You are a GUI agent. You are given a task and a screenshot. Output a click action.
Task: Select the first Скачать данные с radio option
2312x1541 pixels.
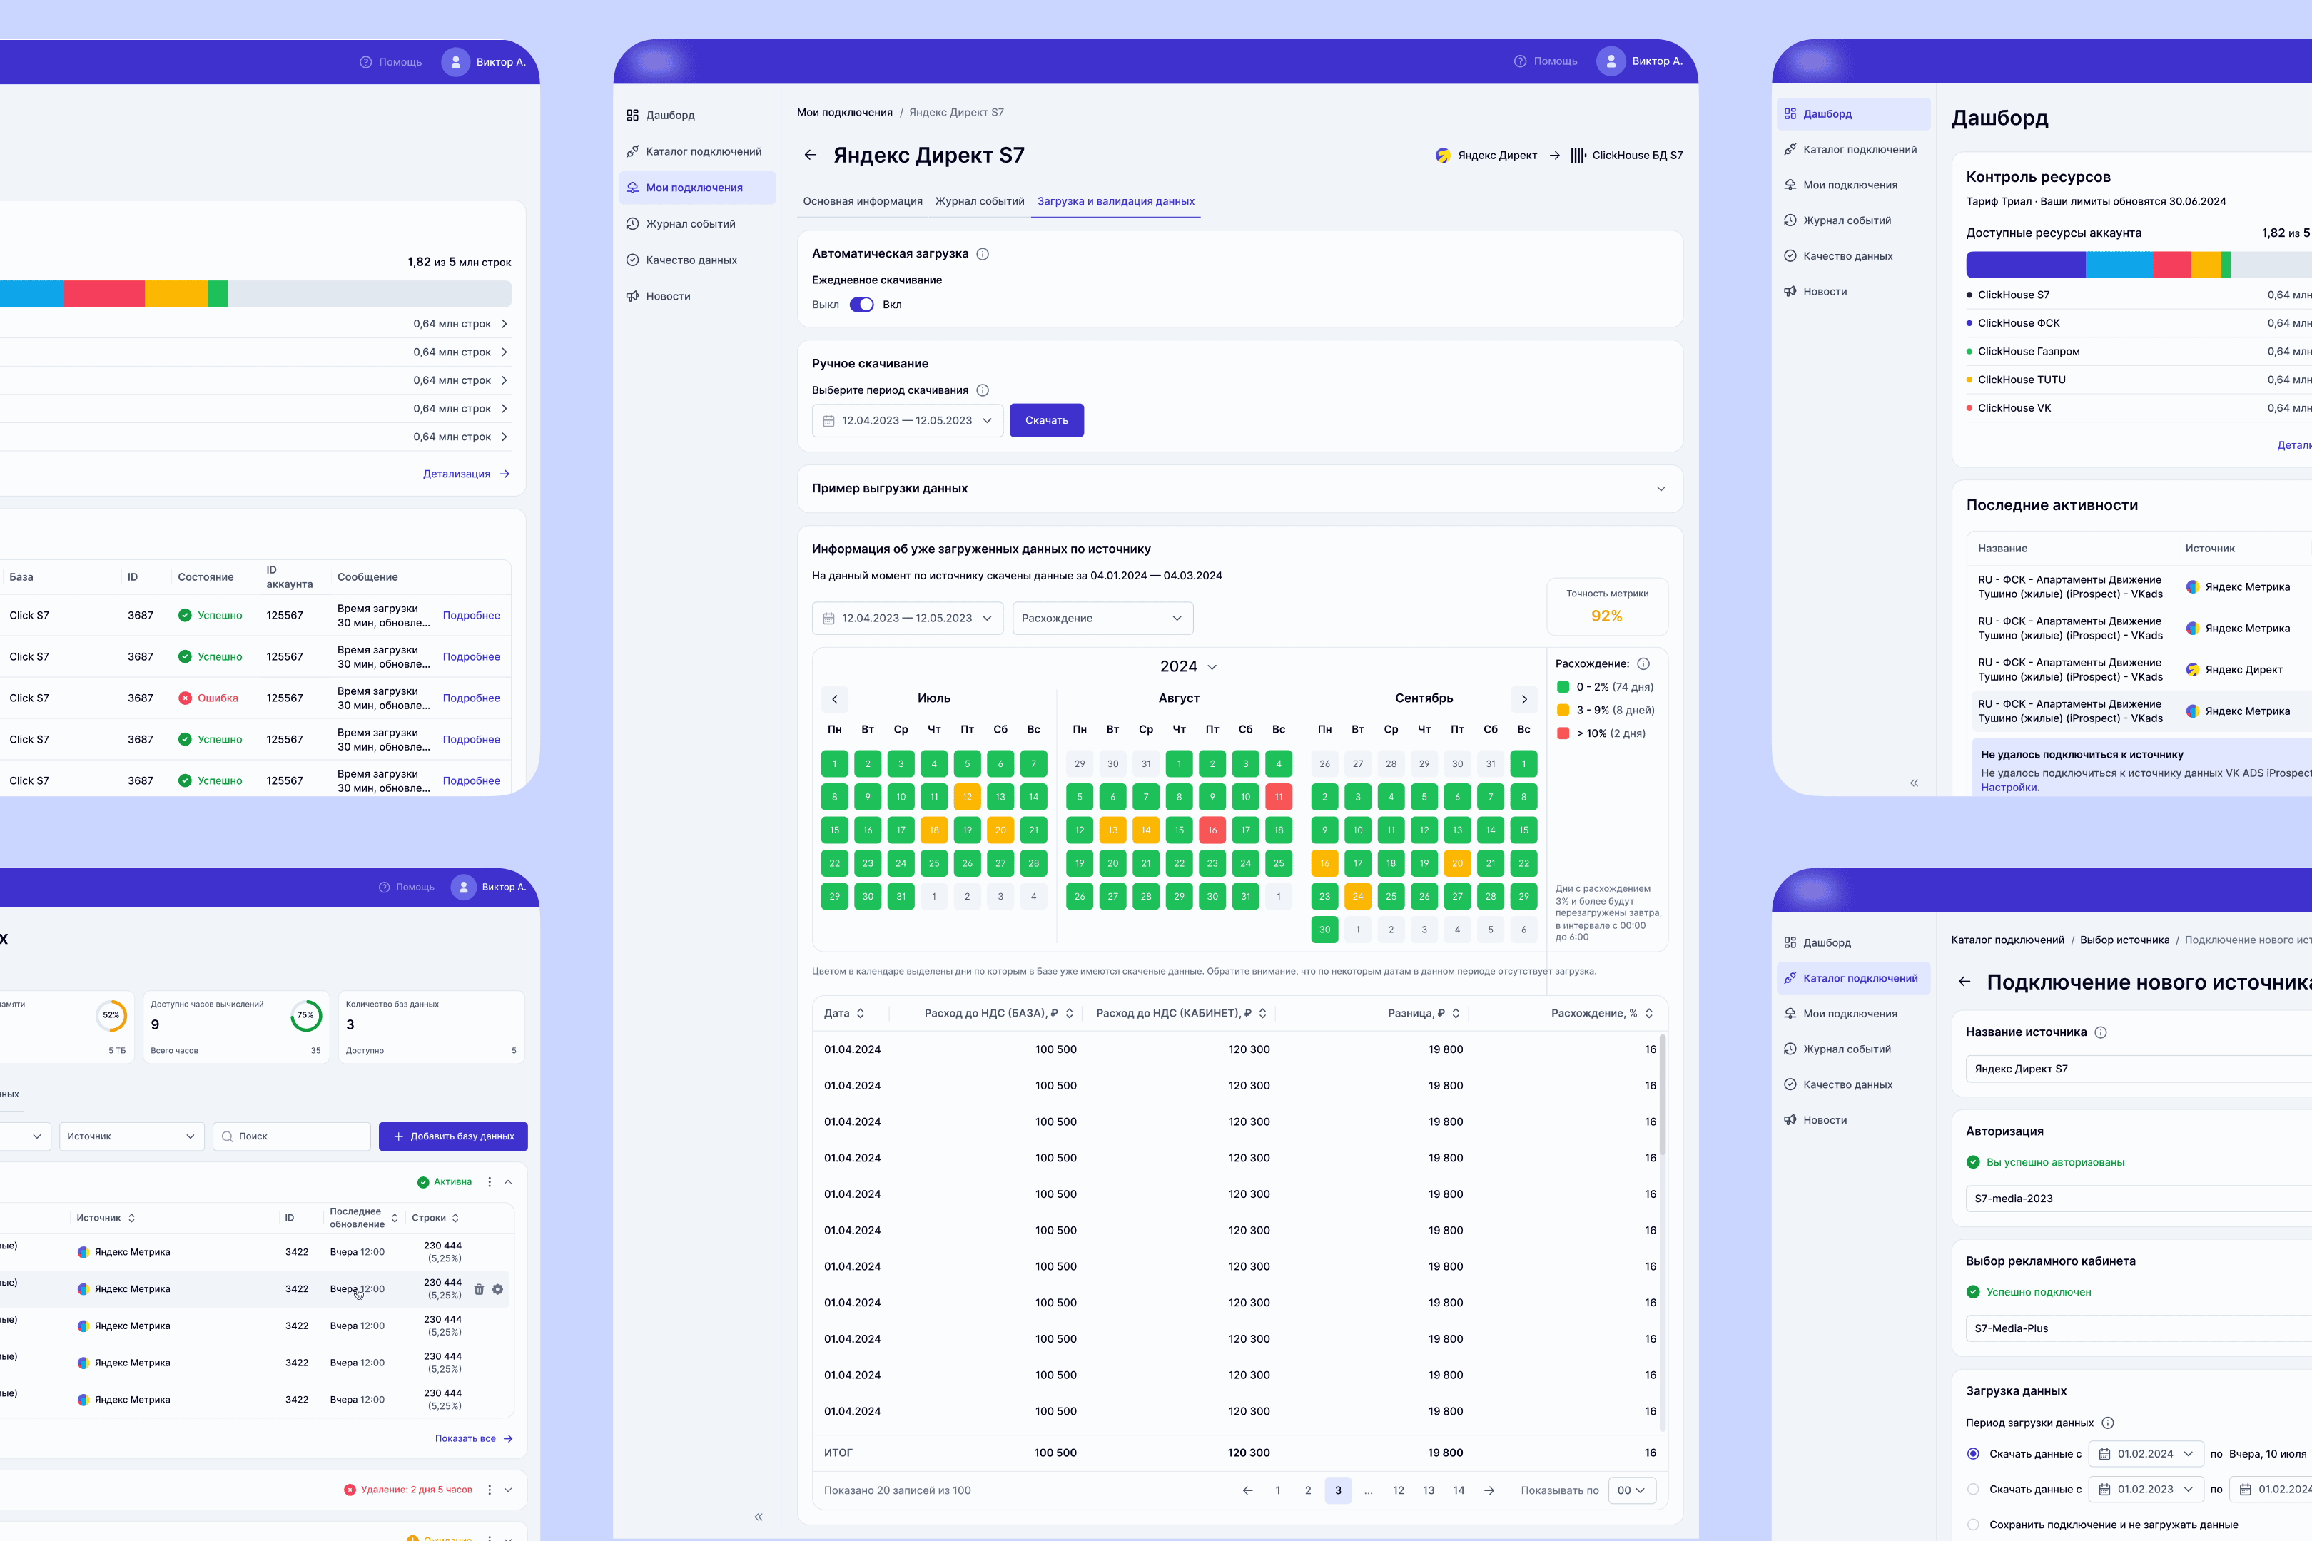pos(1973,1453)
